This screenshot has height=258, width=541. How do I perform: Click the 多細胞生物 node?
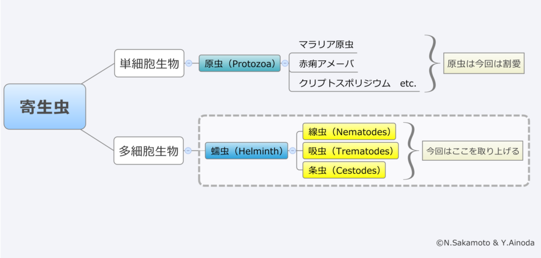(149, 151)
